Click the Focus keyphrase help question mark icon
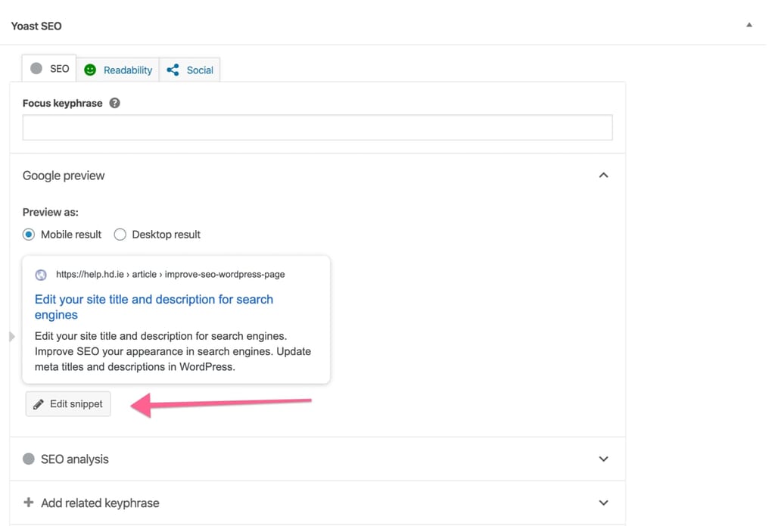Image resolution: width=775 pixels, height=526 pixels. pyautogui.click(x=115, y=103)
